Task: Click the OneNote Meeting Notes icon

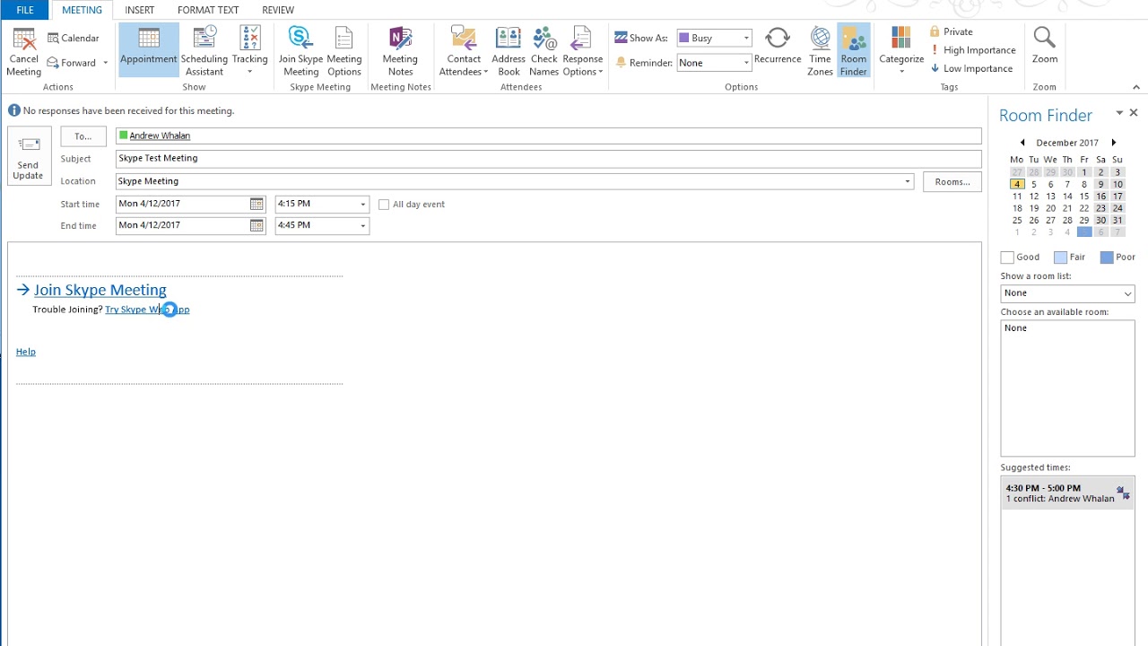Action: [400, 39]
